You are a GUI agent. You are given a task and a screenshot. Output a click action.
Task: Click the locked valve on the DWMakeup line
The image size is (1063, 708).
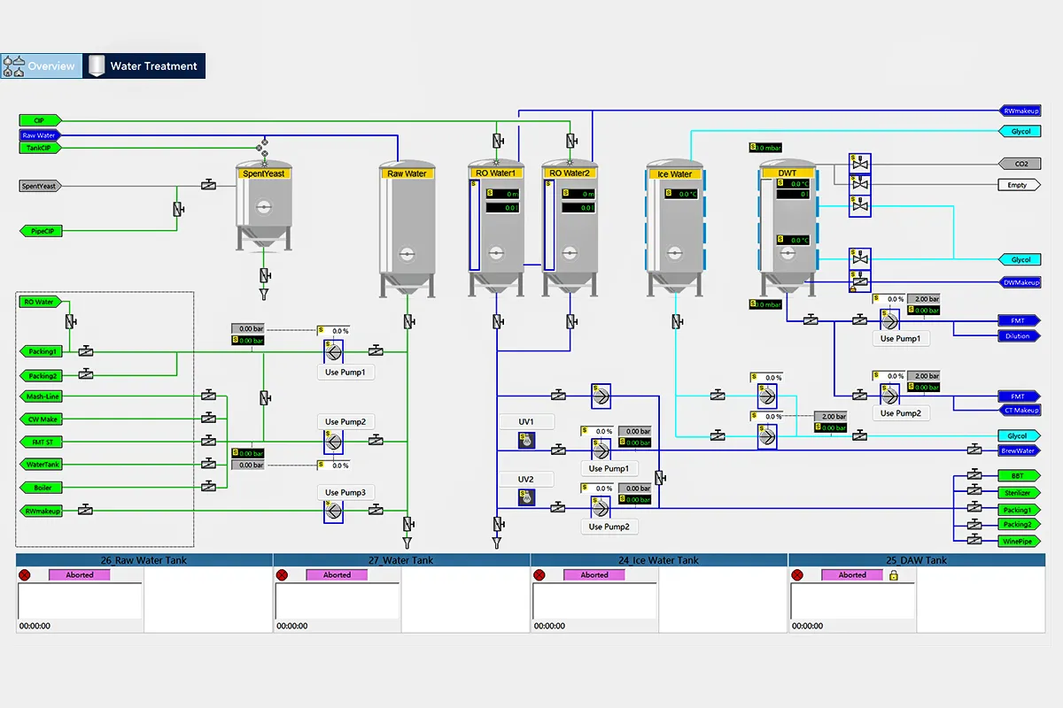(x=858, y=282)
